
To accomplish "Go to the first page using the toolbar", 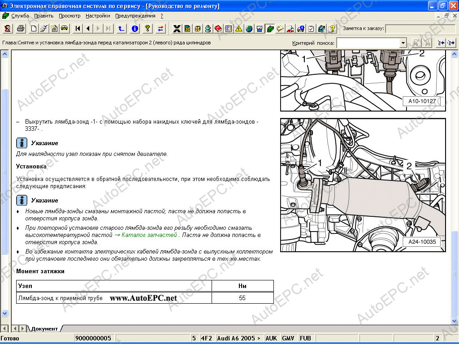I will click(x=78, y=29).
